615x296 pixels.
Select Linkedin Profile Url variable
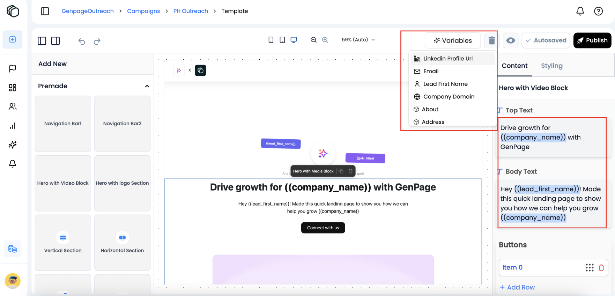[x=453, y=59]
